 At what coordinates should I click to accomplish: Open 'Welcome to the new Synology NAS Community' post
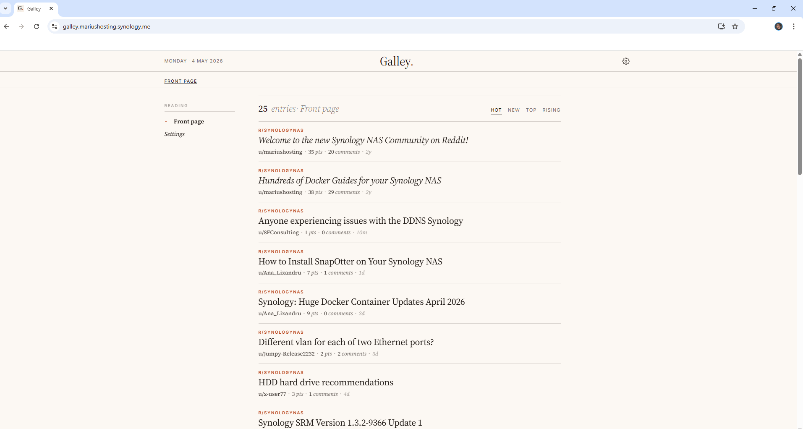coord(363,140)
